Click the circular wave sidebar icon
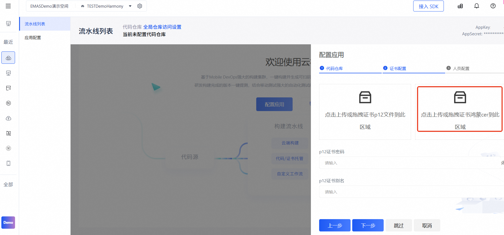The height and width of the screenshot is (235, 504). 8,103
